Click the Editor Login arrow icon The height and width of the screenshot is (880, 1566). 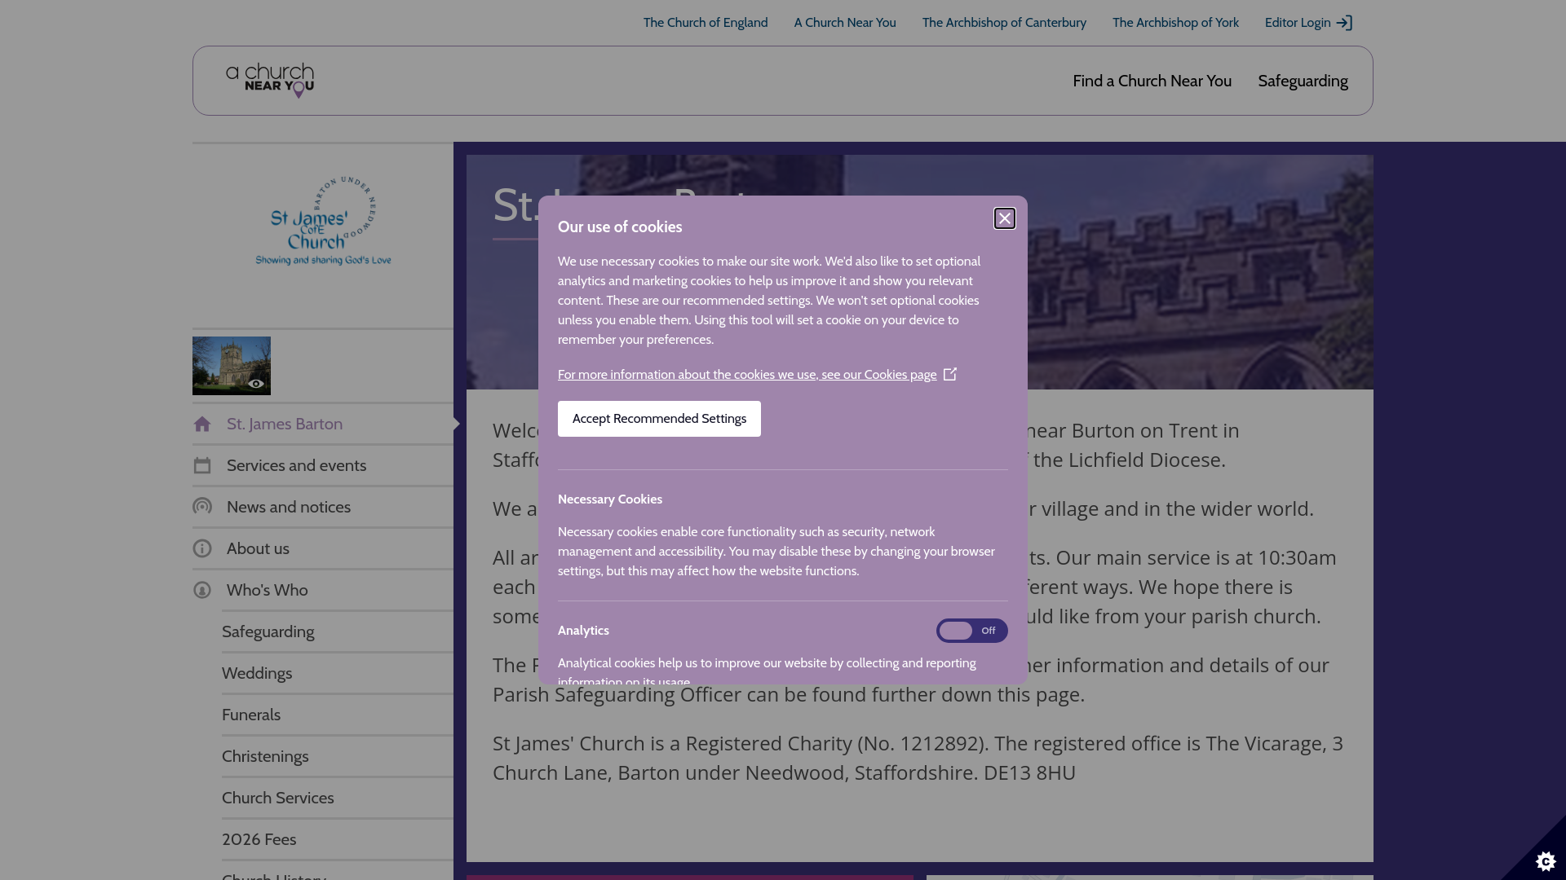(1344, 23)
